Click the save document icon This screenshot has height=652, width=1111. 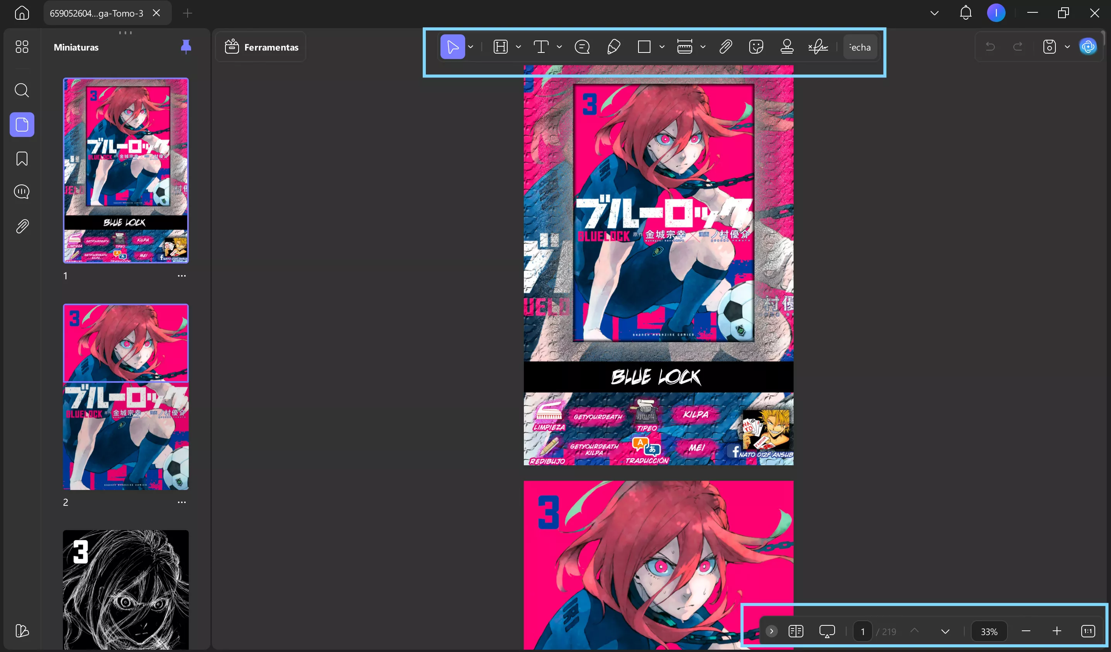pyautogui.click(x=1049, y=47)
